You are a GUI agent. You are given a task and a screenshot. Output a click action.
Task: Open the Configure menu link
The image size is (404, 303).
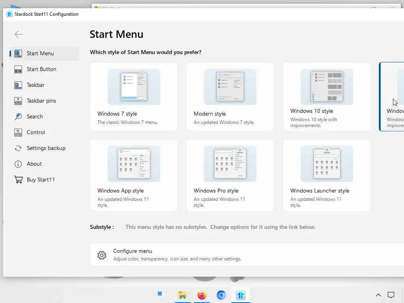[247, 254]
